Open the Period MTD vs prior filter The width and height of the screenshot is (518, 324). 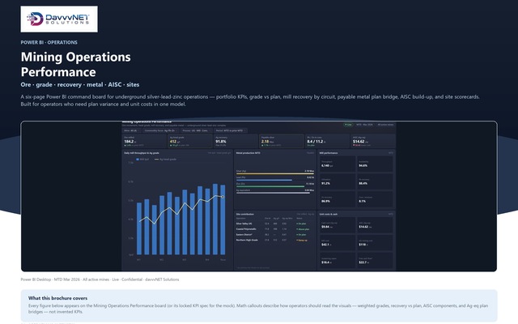tap(231, 130)
